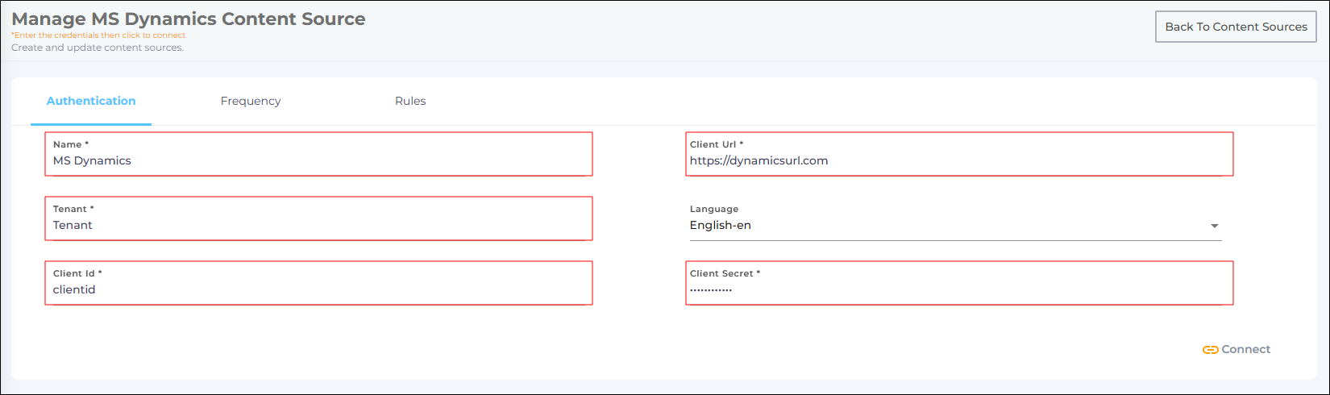Click the chain-link icon beside Connect
The image size is (1330, 395).
pyautogui.click(x=1210, y=350)
